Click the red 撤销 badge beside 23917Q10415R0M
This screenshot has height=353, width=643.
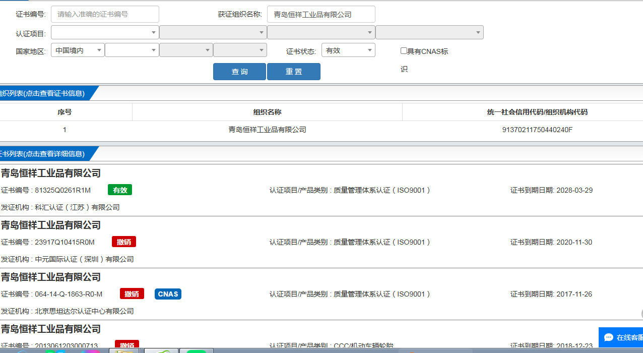[124, 242]
